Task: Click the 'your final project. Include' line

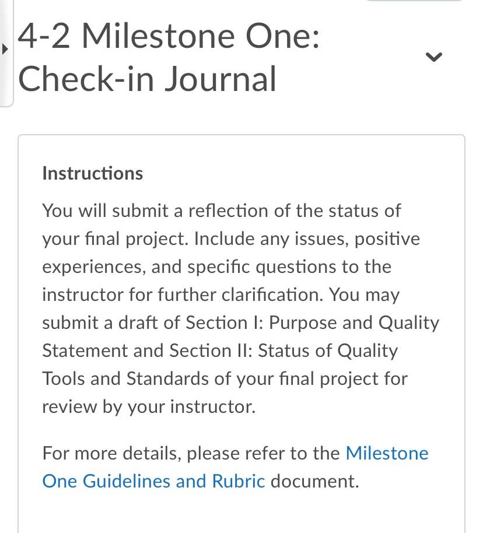Action: (231, 239)
